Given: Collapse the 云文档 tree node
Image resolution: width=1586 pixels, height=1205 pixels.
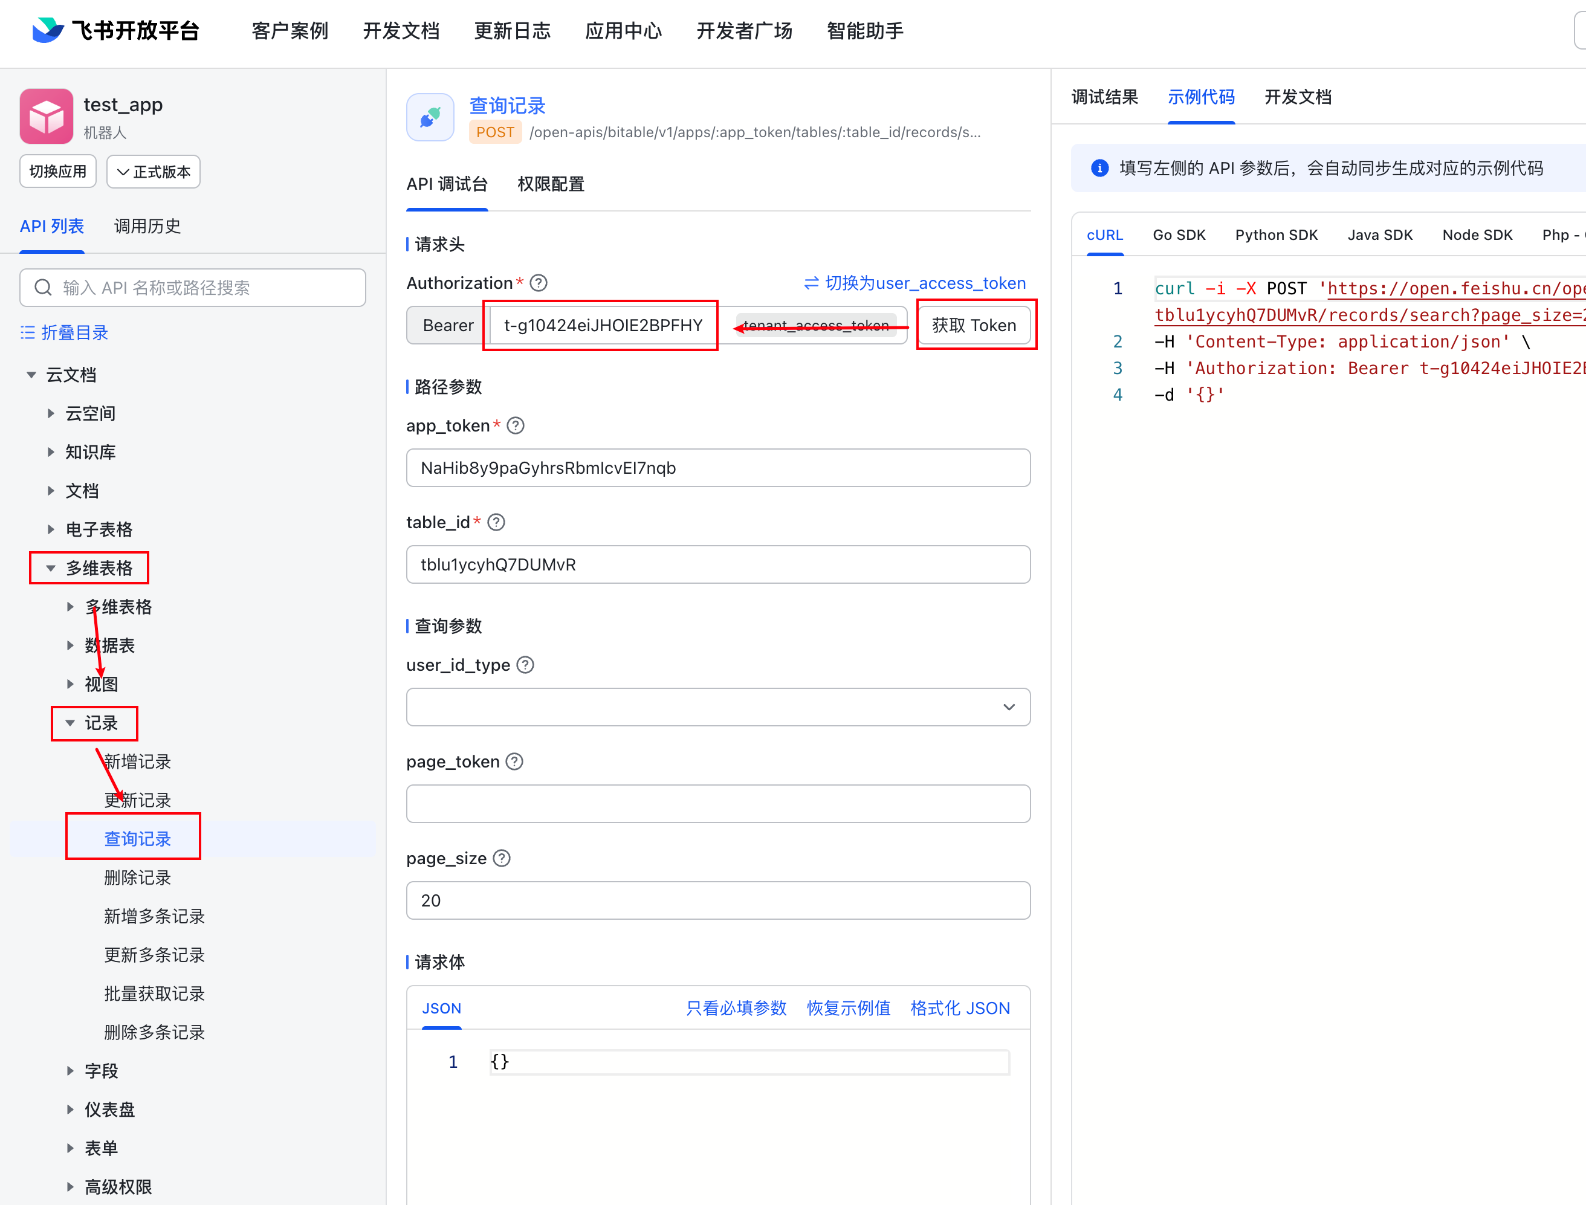Looking at the screenshot, I should 31,375.
